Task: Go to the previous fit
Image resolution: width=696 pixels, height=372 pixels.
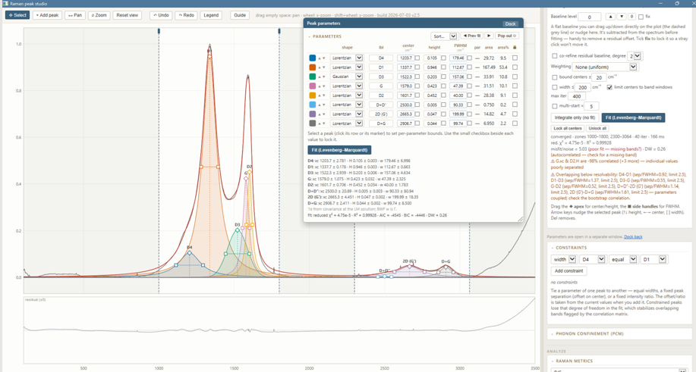Action: [x=471, y=36]
